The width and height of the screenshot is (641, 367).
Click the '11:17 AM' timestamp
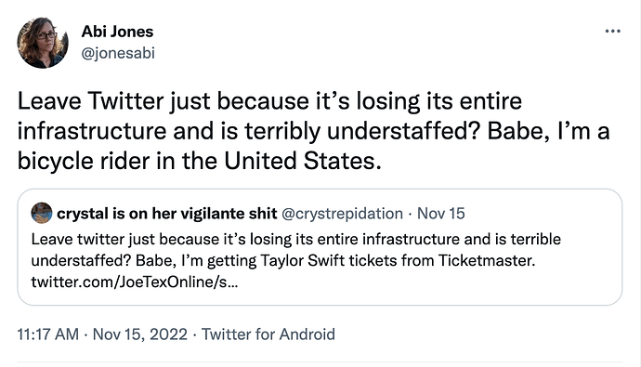[x=47, y=334]
